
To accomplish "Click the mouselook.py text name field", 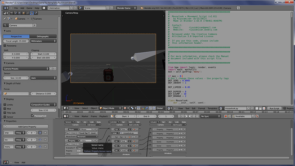I will pyautogui.click(x=236, y=108).
